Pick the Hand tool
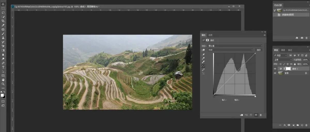The width and height of the screenshot is (310, 132). pyautogui.click(x=3, y=80)
